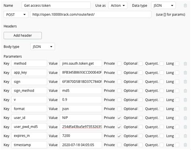Edit the sign key name field
This screenshot has height=150, width=191.
(29, 82)
